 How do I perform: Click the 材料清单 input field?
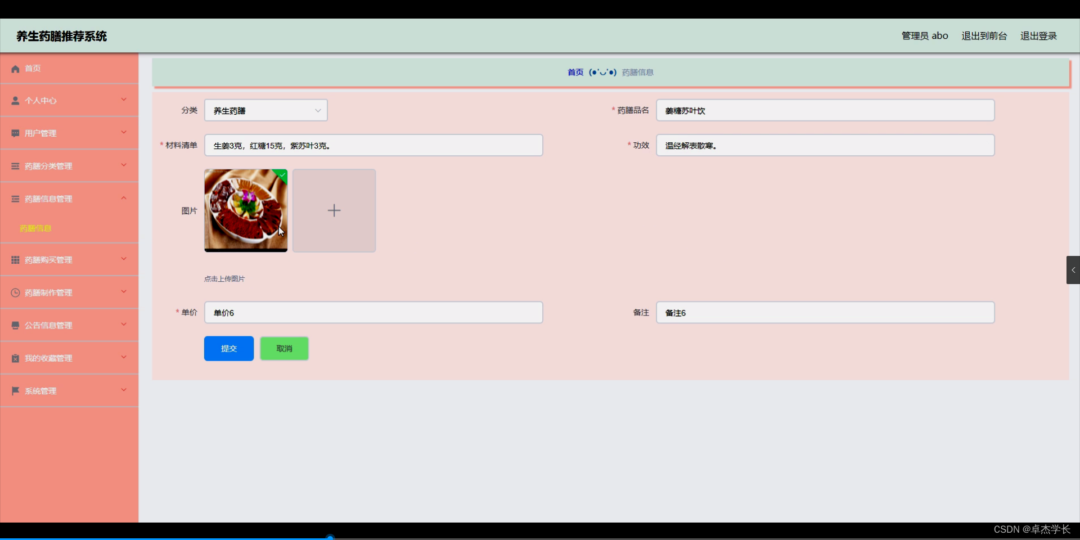click(373, 145)
